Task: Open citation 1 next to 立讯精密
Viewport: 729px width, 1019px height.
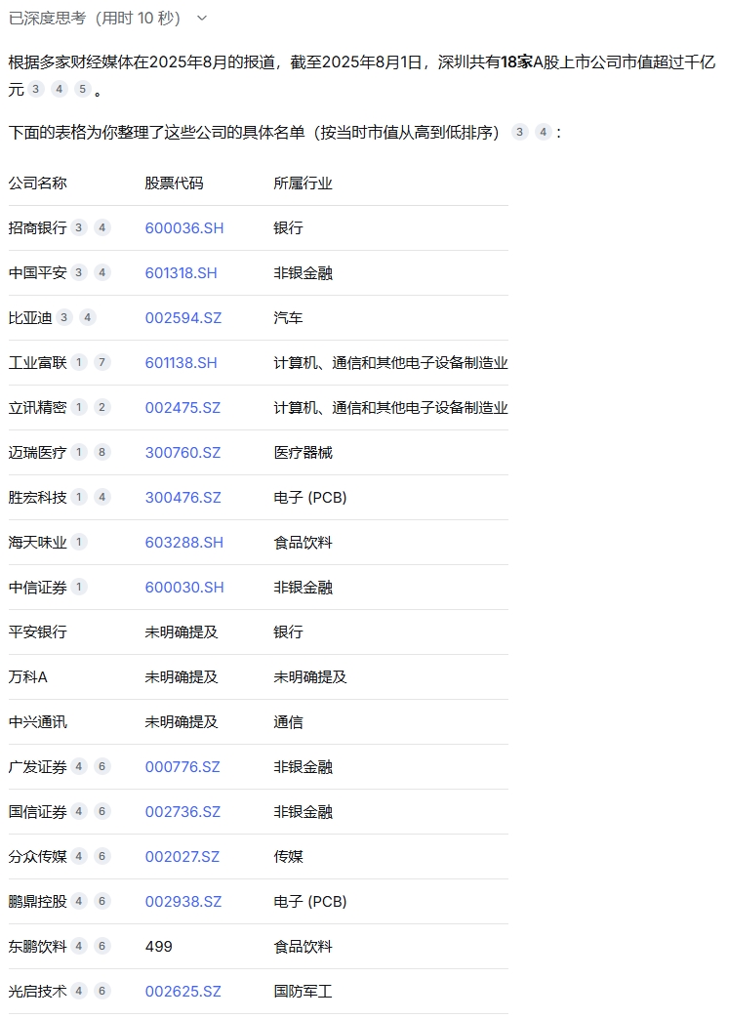Action: (79, 407)
